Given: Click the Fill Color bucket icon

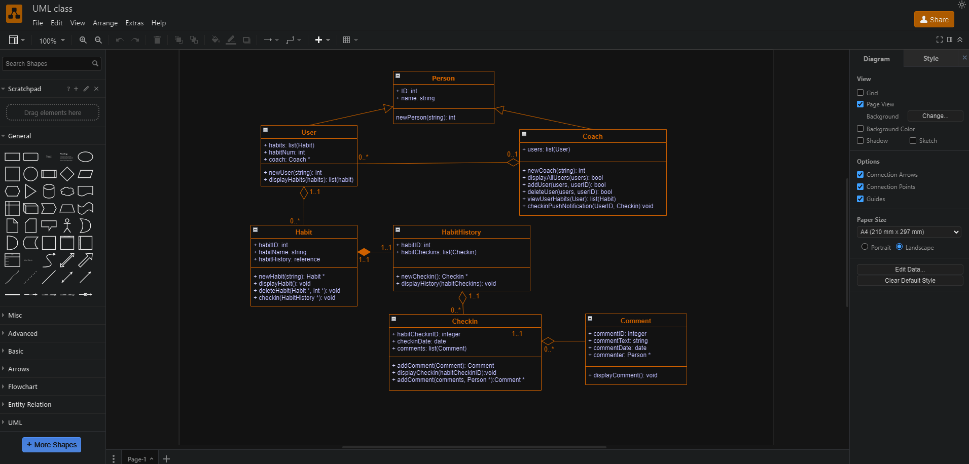Looking at the screenshot, I should (x=216, y=40).
